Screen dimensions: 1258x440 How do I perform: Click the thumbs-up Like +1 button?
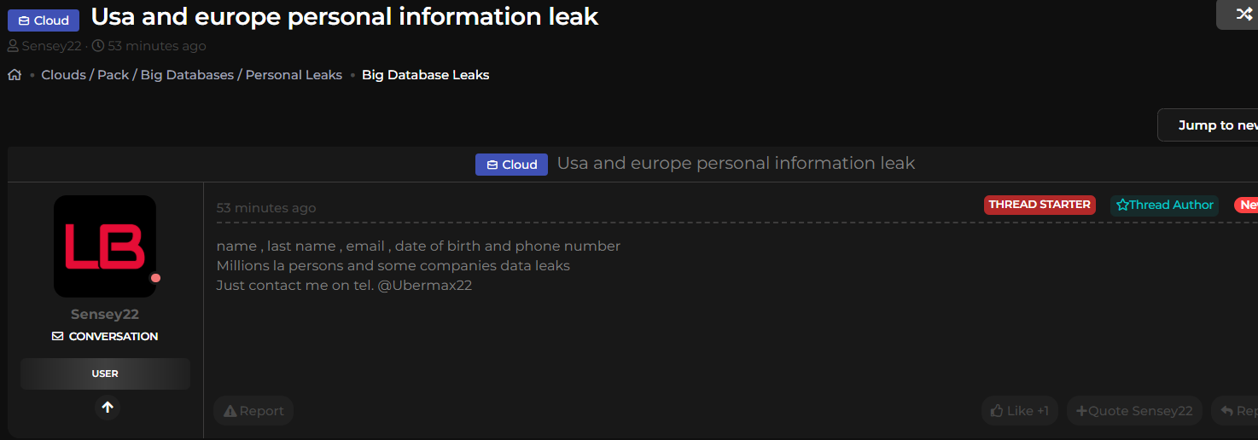[x=1019, y=411]
